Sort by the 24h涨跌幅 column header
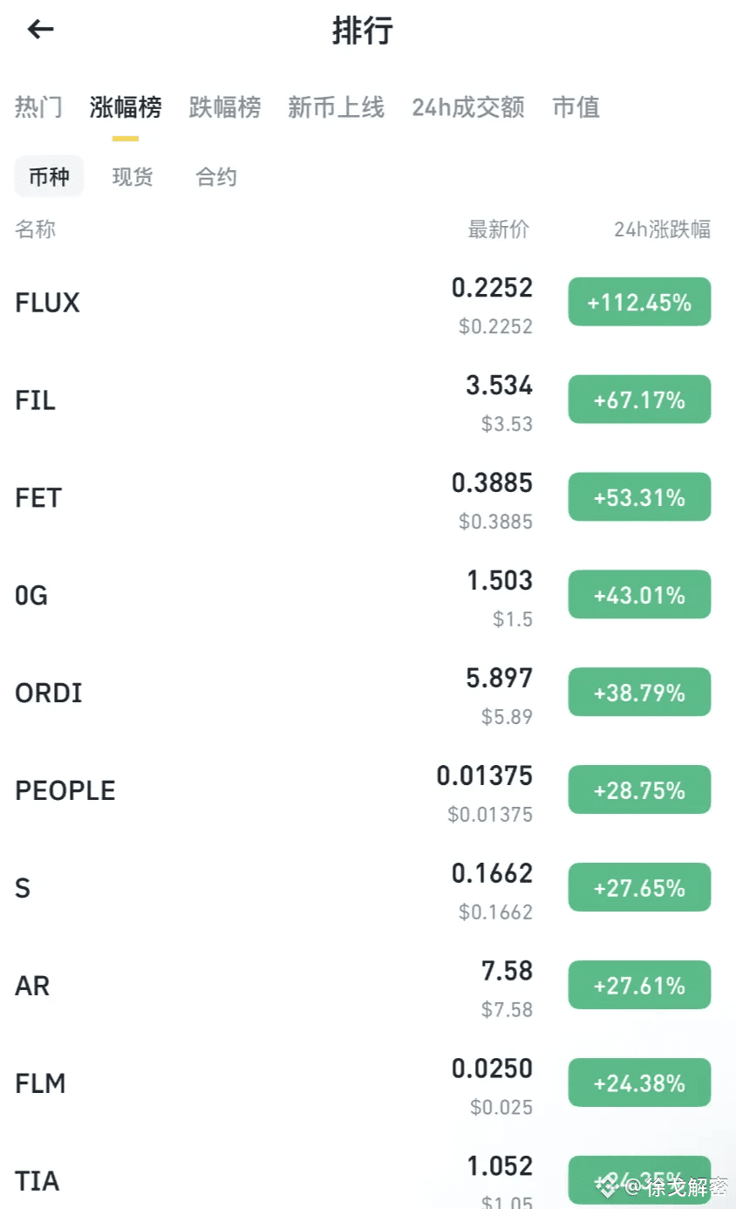Viewport: 736px width, 1209px height. tap(662, 229)
